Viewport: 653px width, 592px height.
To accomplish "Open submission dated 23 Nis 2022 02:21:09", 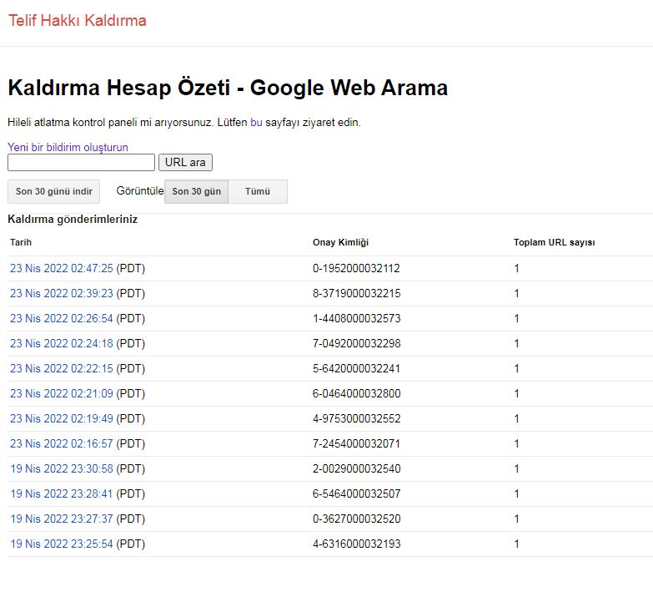I will 62,393.
